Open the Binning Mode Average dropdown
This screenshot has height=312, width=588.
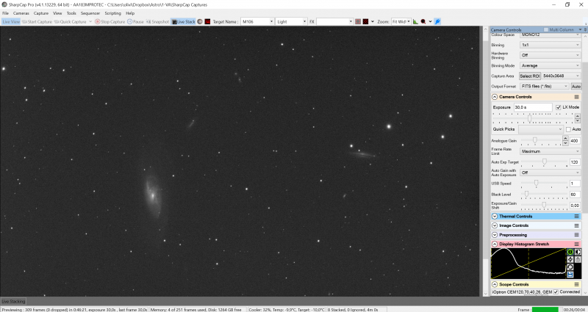[550, 65]
